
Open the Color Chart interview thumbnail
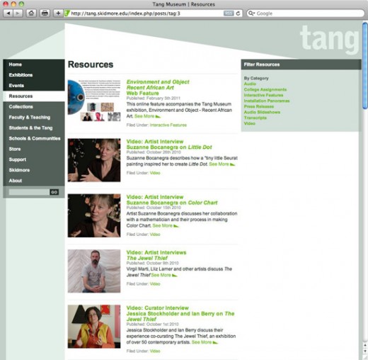tap(94, 215)
